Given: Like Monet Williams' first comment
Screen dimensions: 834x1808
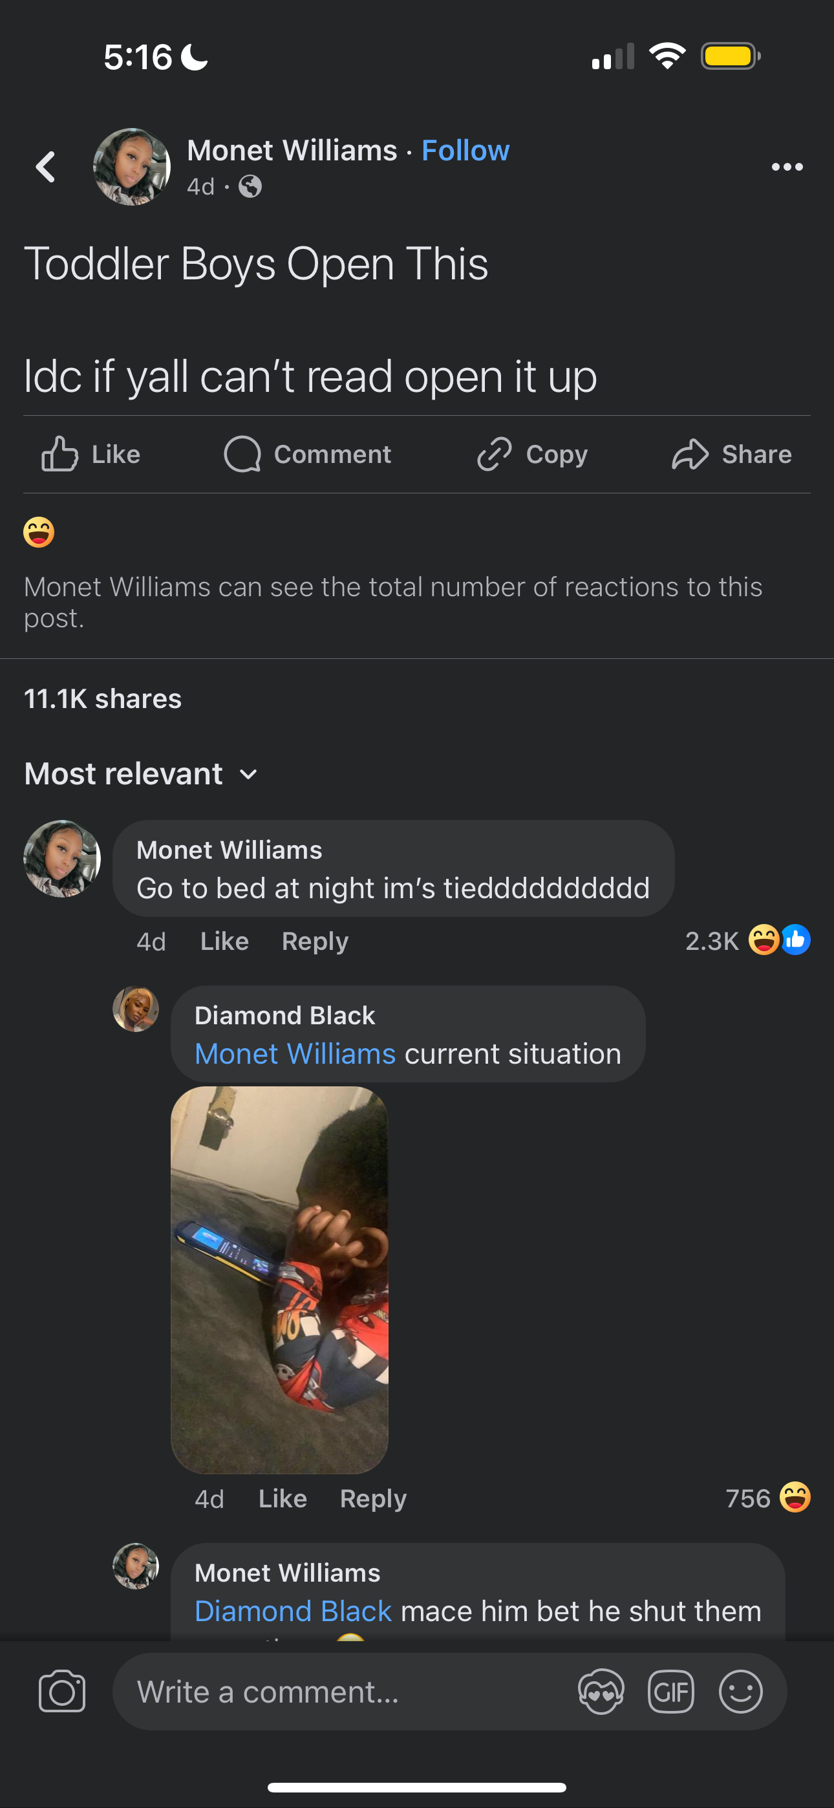Looking at the screenshot, I should (x=224, y=942).
